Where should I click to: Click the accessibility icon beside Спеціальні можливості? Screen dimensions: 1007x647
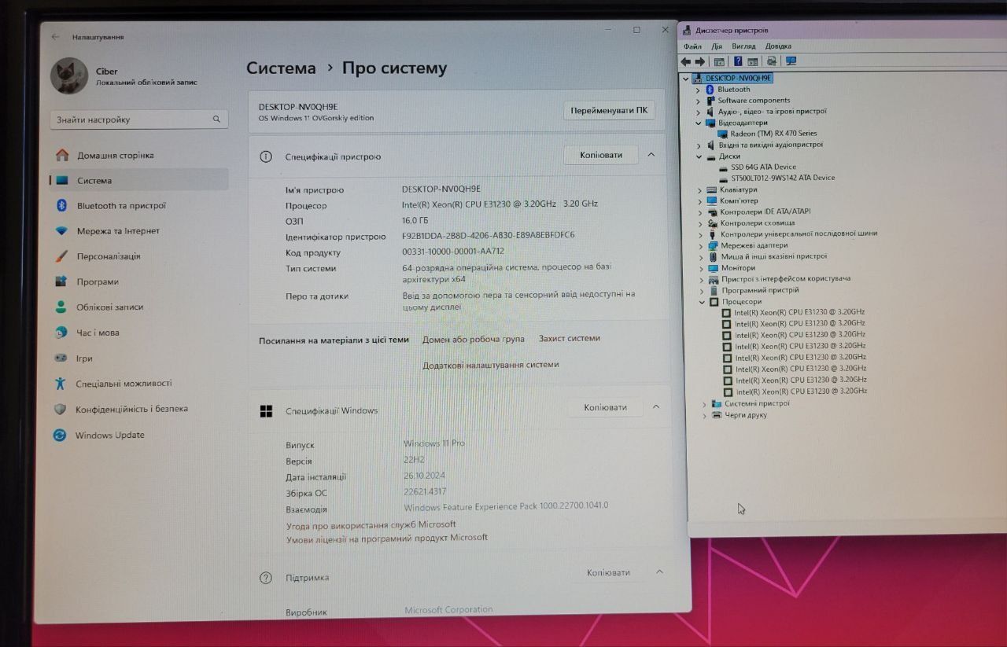[x=60, y=384]
